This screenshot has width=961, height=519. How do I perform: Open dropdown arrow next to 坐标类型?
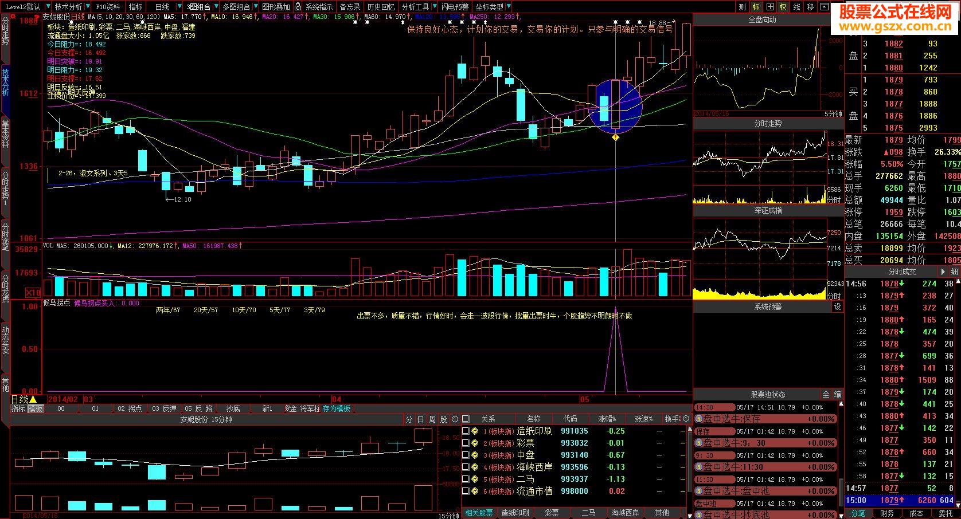(x=508, y=7)
